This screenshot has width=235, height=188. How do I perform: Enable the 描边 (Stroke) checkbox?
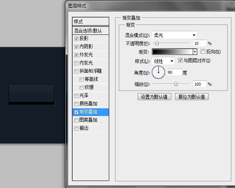(77, 128)
